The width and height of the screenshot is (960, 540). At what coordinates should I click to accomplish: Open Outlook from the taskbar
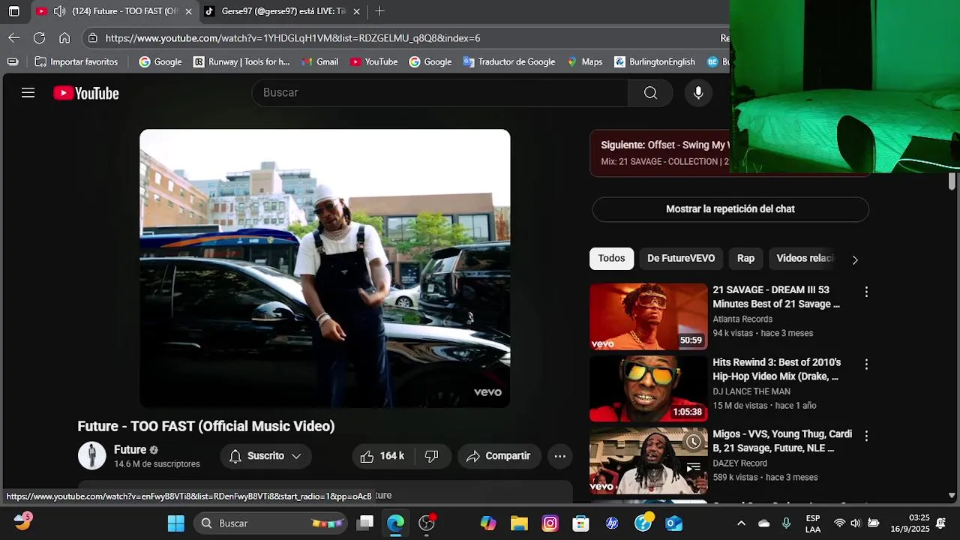click(673, 523)
